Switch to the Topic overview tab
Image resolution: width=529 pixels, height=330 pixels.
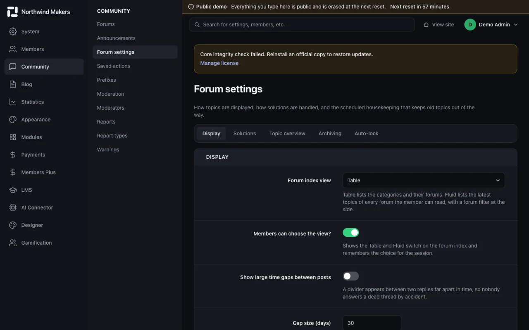pyautogui.click(x=287, y=134)
